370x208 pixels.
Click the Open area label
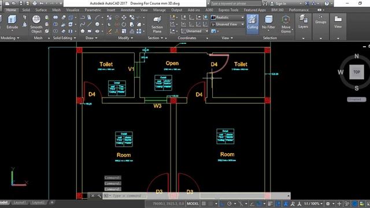(172, 64)
